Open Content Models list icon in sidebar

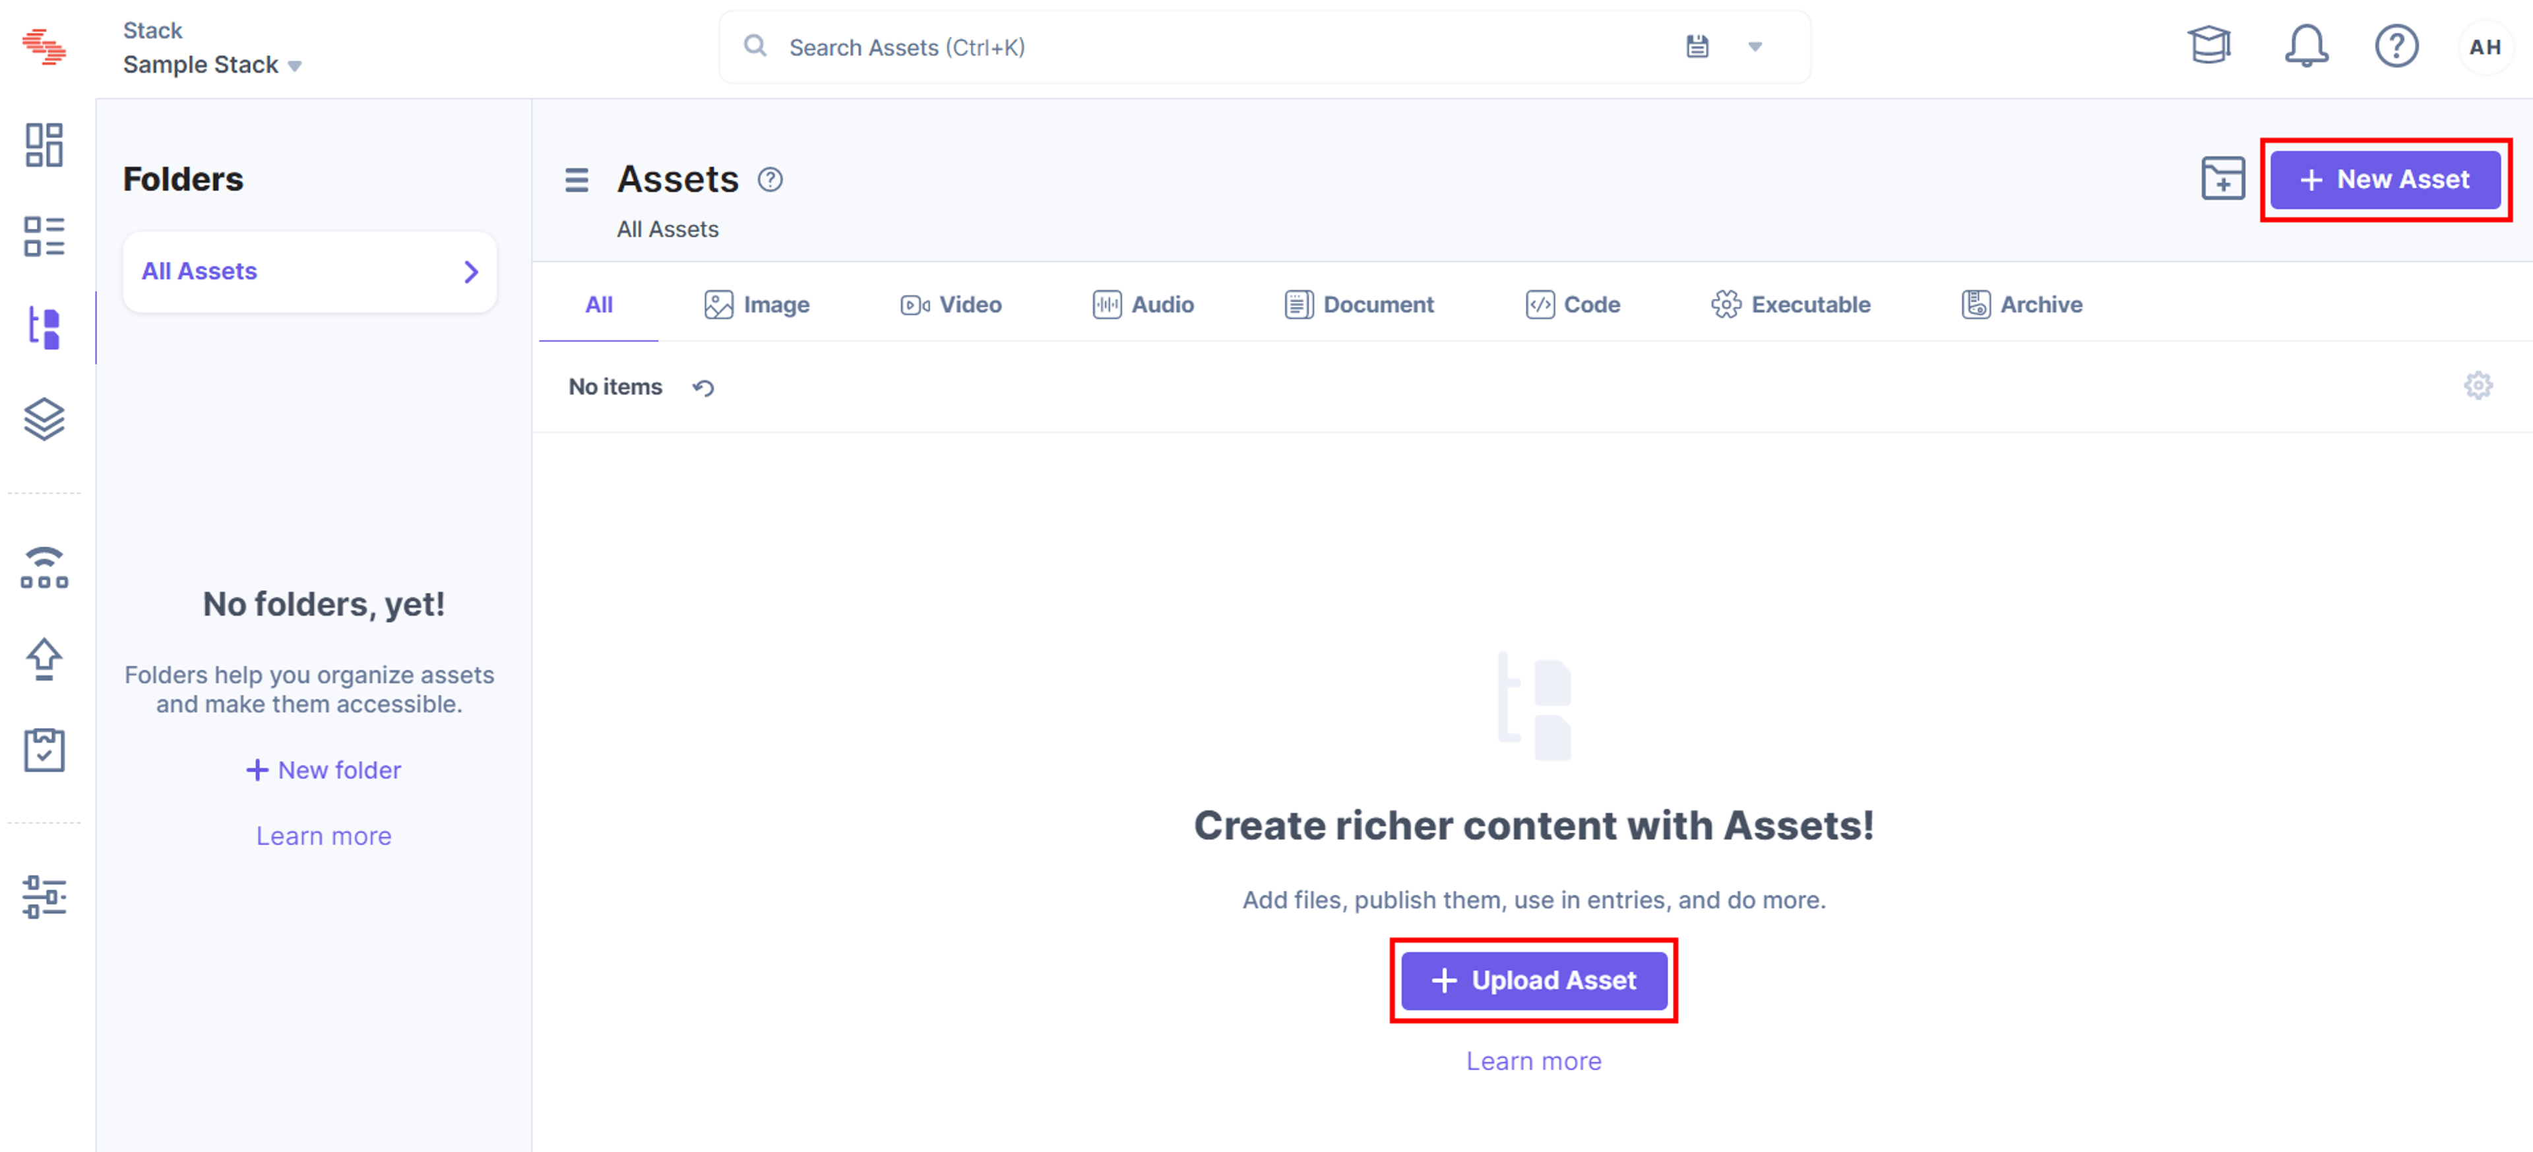click(44, 236)
